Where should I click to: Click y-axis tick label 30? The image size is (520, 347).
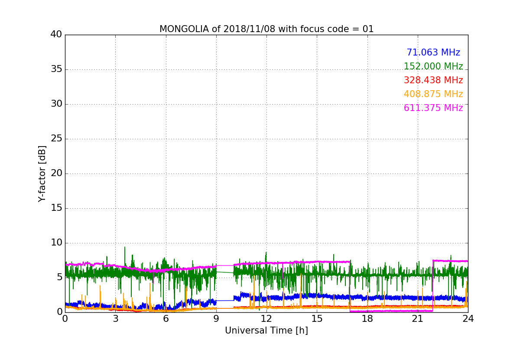point(56,104)
